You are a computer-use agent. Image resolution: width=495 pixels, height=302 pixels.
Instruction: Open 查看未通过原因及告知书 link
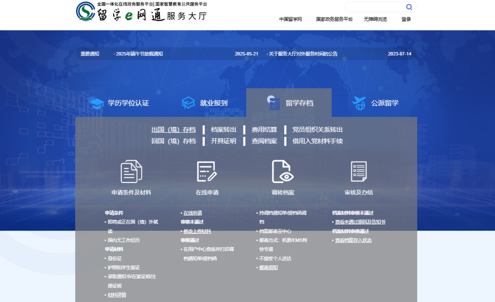point(360,222)
